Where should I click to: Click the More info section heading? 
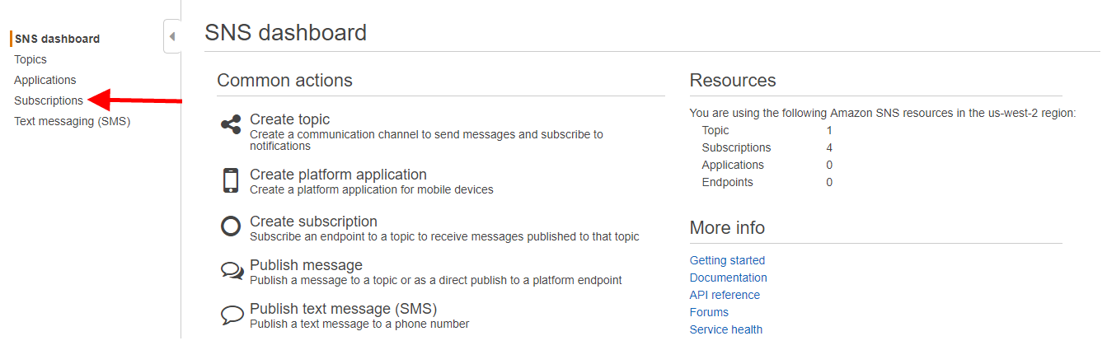727,227
